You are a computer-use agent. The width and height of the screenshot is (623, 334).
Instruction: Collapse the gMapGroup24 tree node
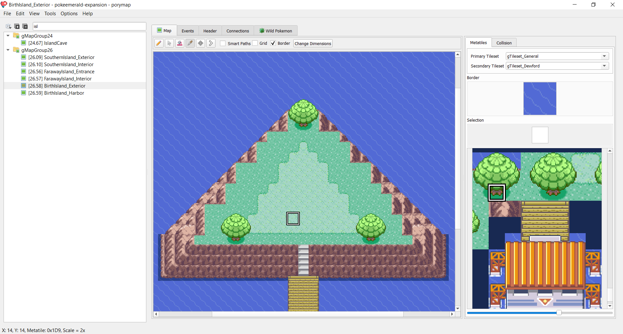point(8,36)
